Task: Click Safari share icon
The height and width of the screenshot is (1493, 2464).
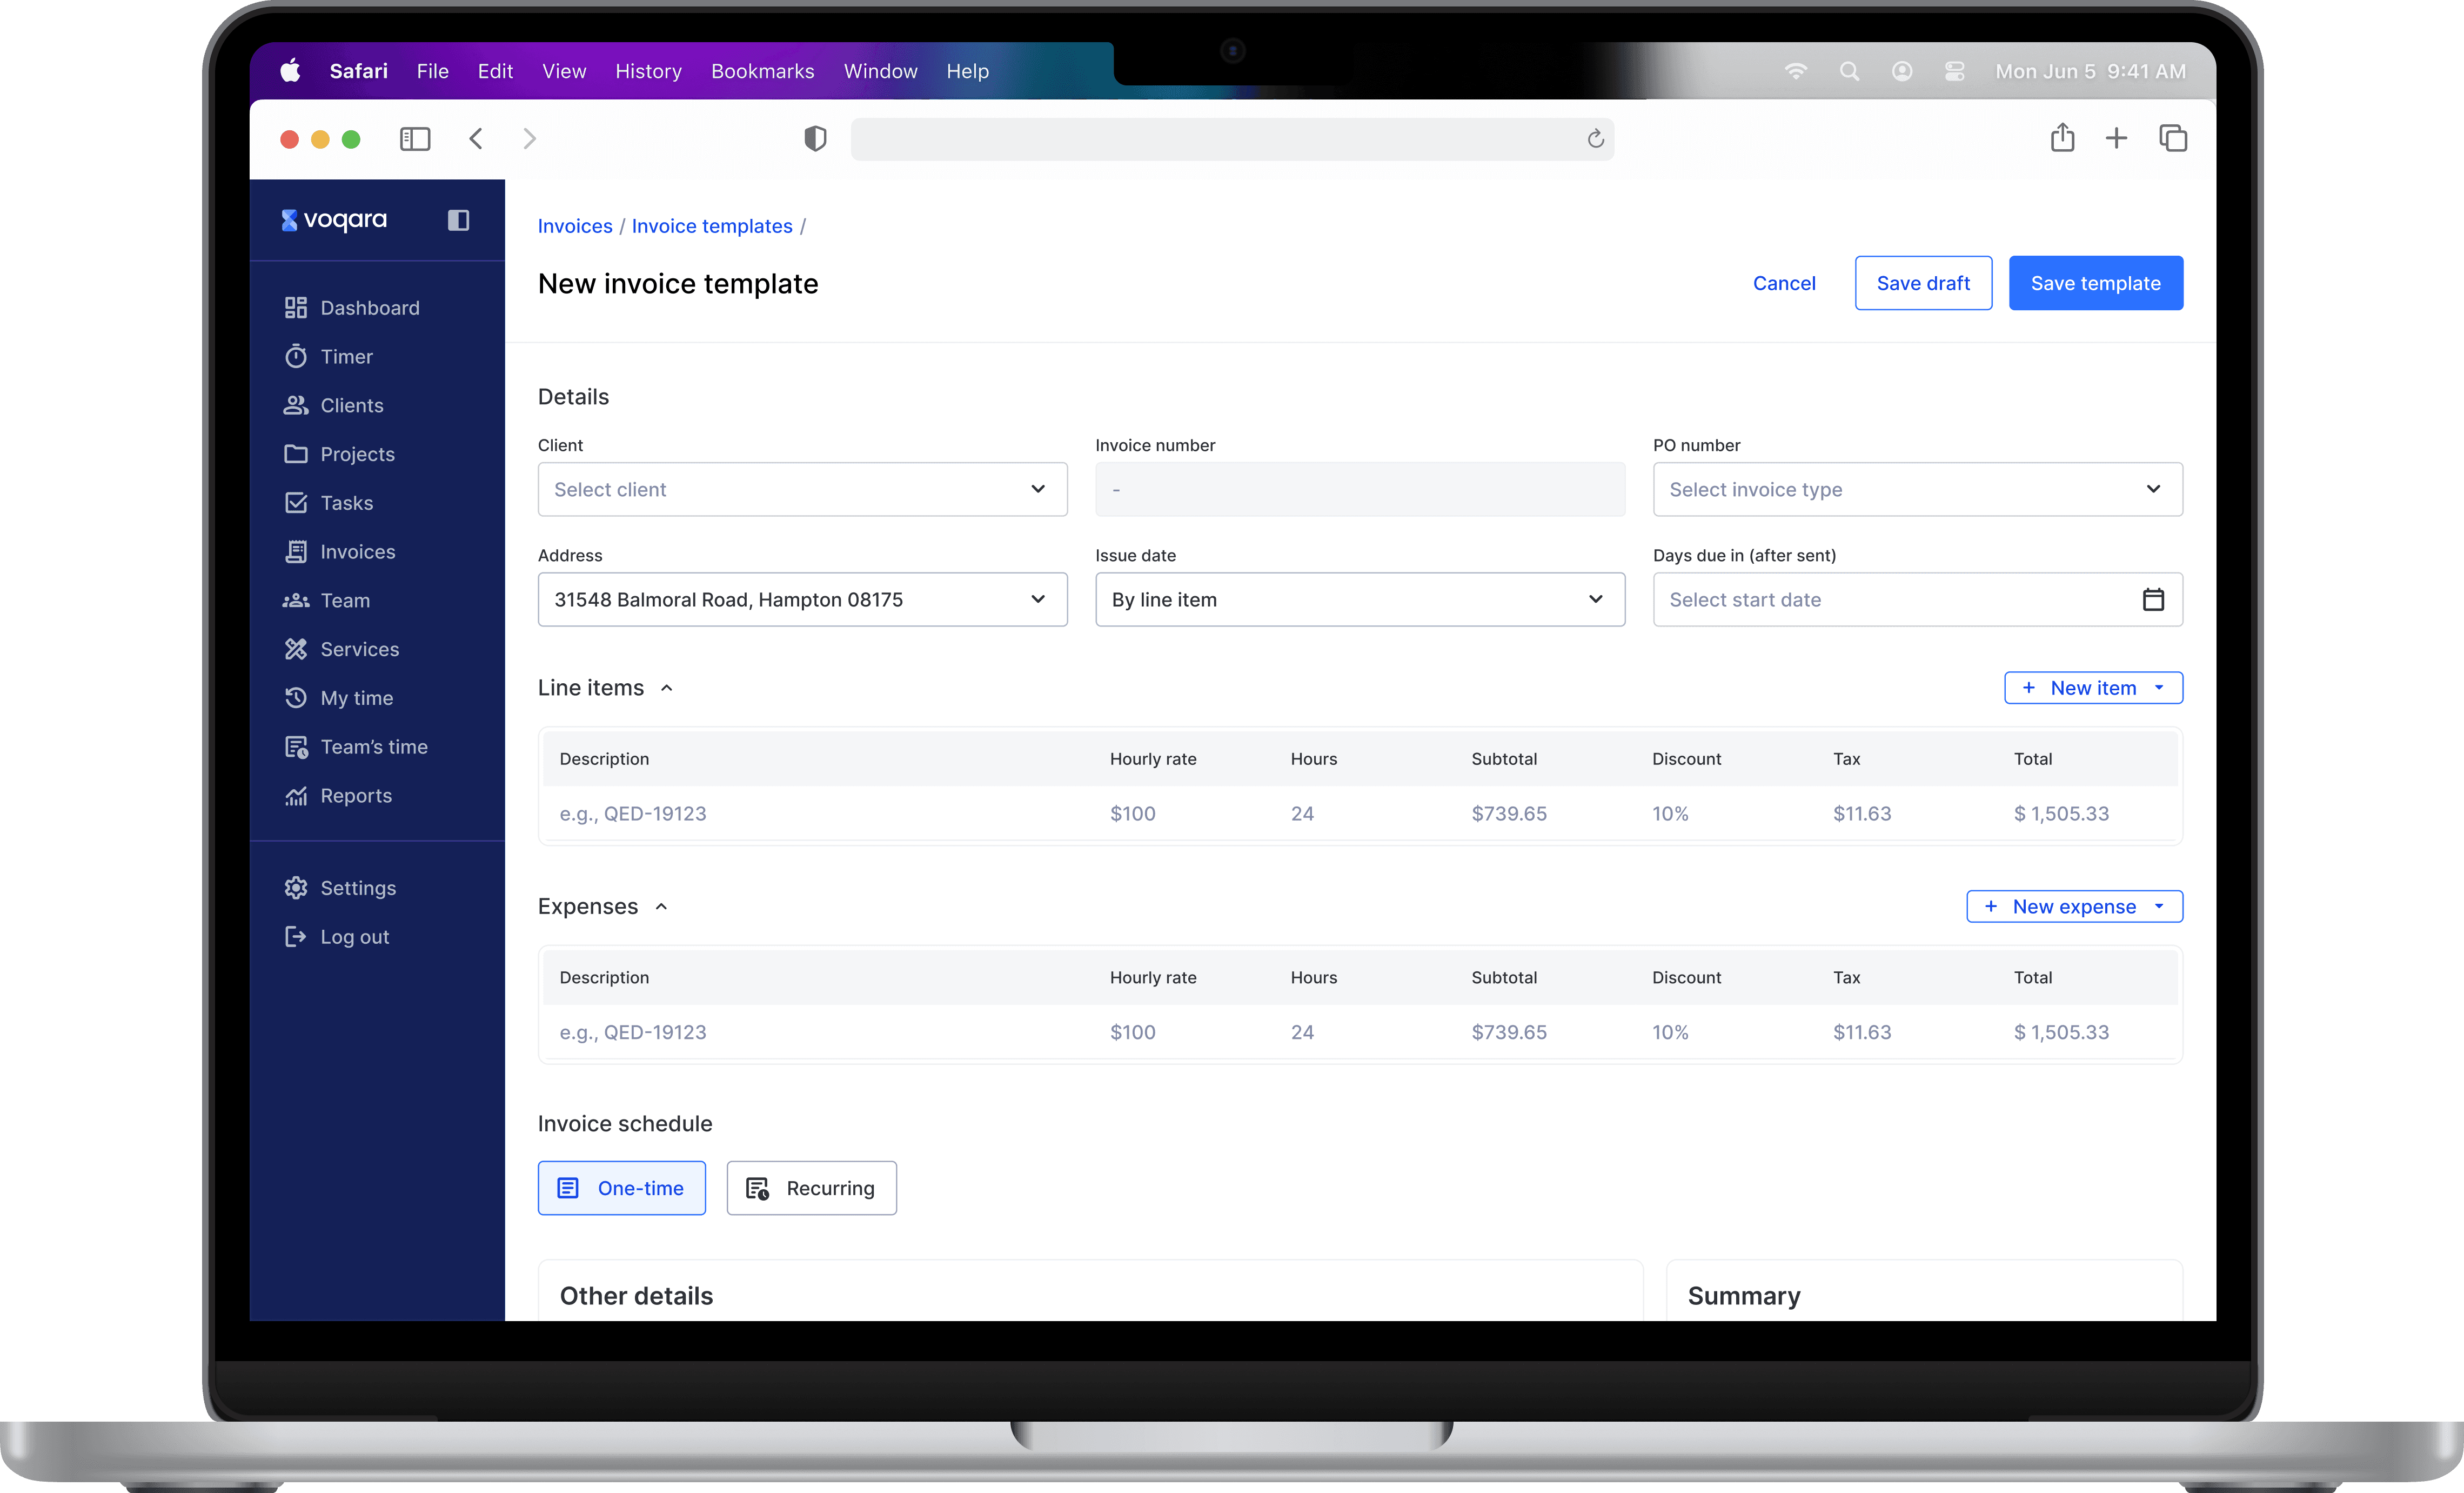Action: coord(2062,138)
